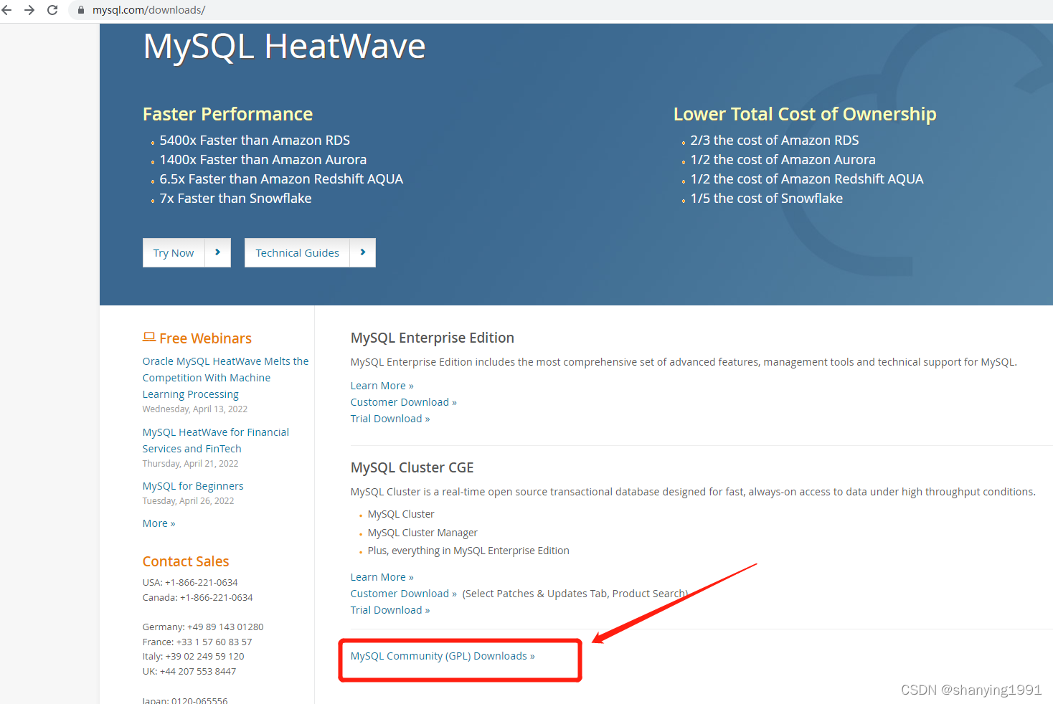
Task: Click the UK: +44 207 553 8447 number
Action: click(189, 672)
